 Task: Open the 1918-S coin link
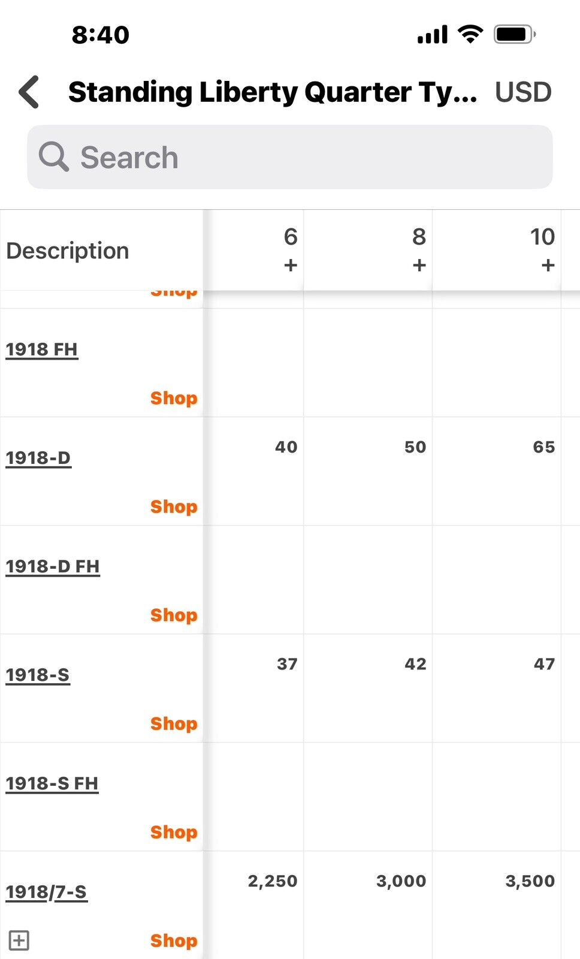point(38,674)
